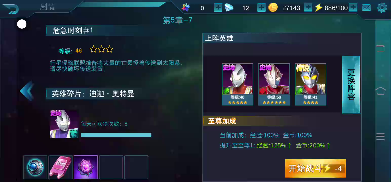
Task: Click the daily obtain count progress bar
Action: click(x=116, y=135)
